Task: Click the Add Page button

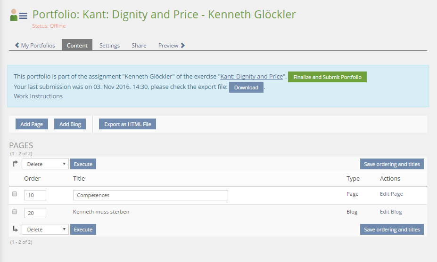Action: click(32, 124)
